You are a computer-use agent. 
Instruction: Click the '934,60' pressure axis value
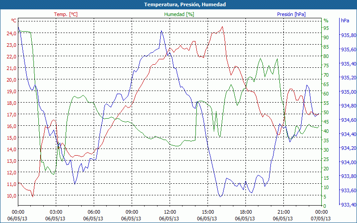(349, 120)
